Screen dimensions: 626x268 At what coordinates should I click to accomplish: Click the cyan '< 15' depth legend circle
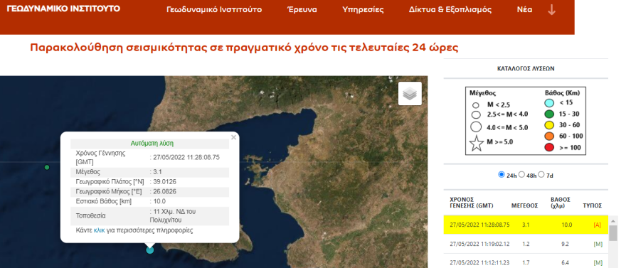pyautogui.click(x=550, y=103)
